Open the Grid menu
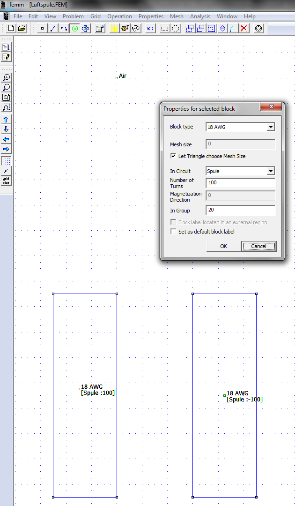 (x=96, y=16)
